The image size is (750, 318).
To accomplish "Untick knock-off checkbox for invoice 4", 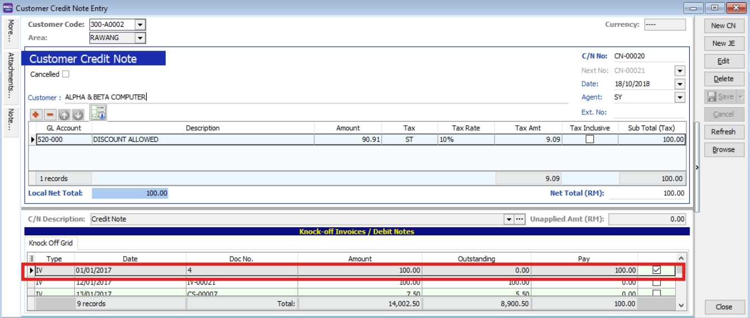I will pos(656,270).
